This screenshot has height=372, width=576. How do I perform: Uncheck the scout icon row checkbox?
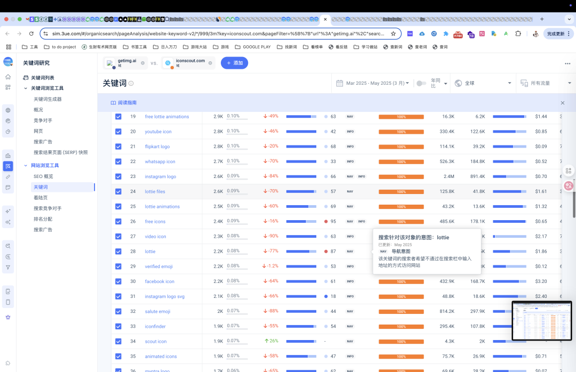[x=118, y=341]
